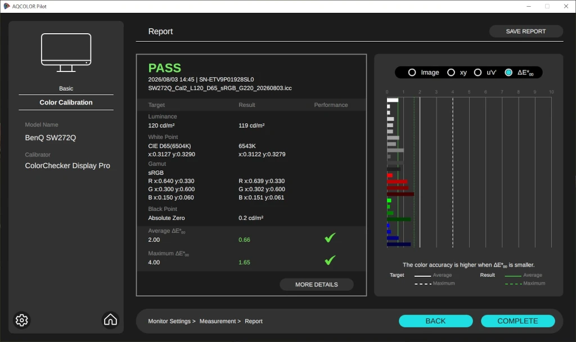576x342 pixels.
Task: Click maximum ΔE result value 1.65
Action: click(x=244, y=262)
